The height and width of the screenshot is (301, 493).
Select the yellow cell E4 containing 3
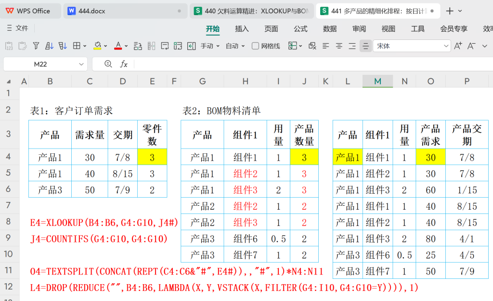click(152, 157)
